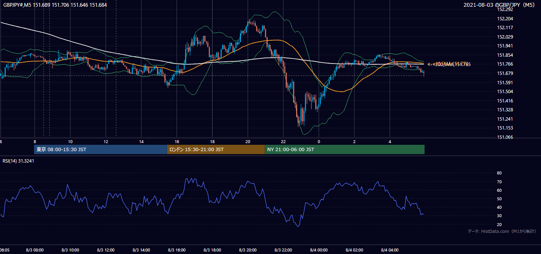Click the 8/3 08:00 date label
541x254 pixels.
[x=35, y=250]
